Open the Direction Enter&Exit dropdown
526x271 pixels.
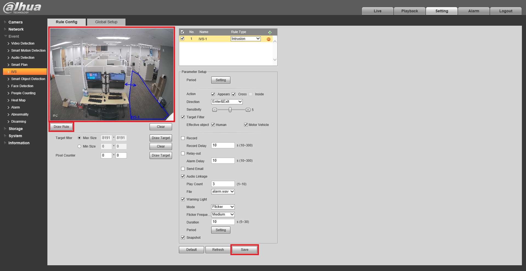click(x=227, y=102)
